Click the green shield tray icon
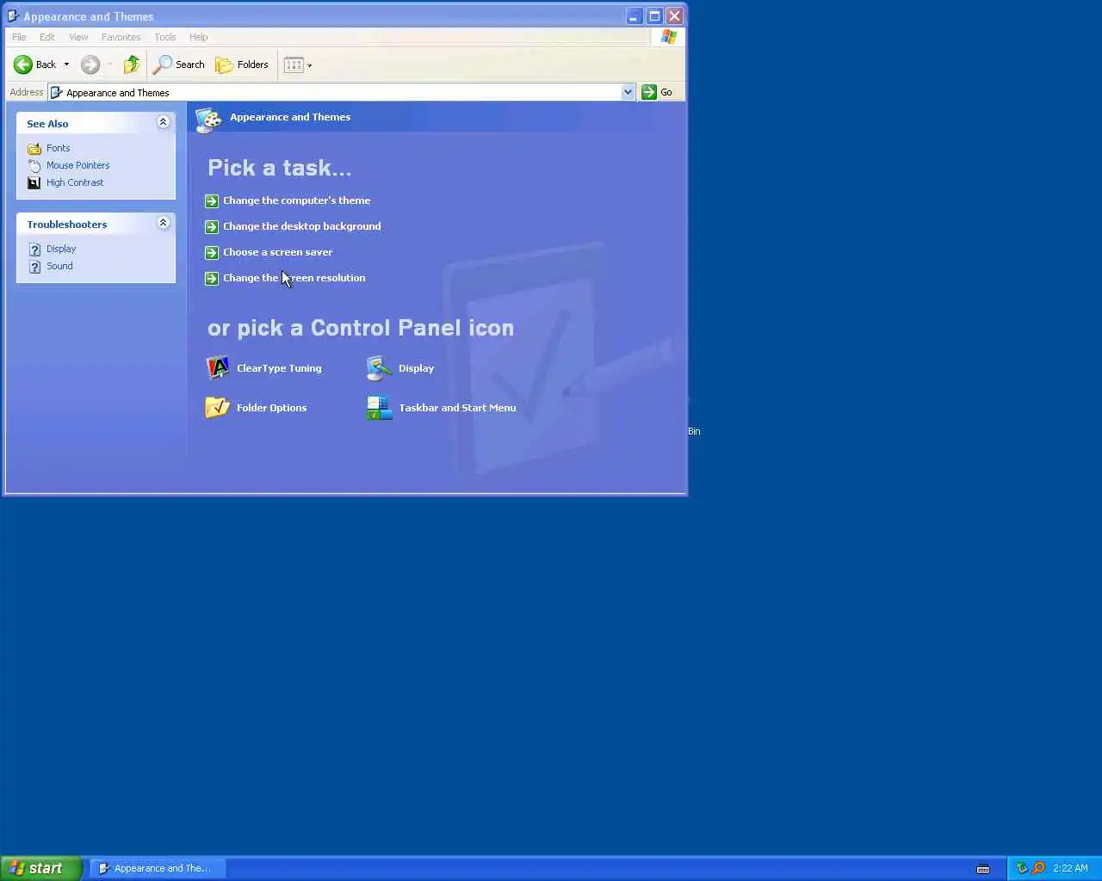Image resolution: width=1102 pixels, height=881 pixels. (x=1022, y=868)
